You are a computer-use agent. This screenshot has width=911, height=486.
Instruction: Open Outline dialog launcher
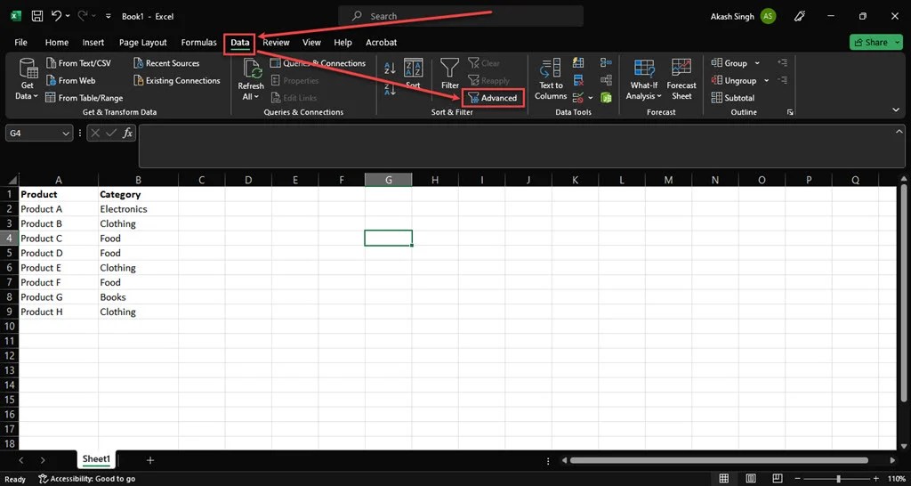pos(790,111)
